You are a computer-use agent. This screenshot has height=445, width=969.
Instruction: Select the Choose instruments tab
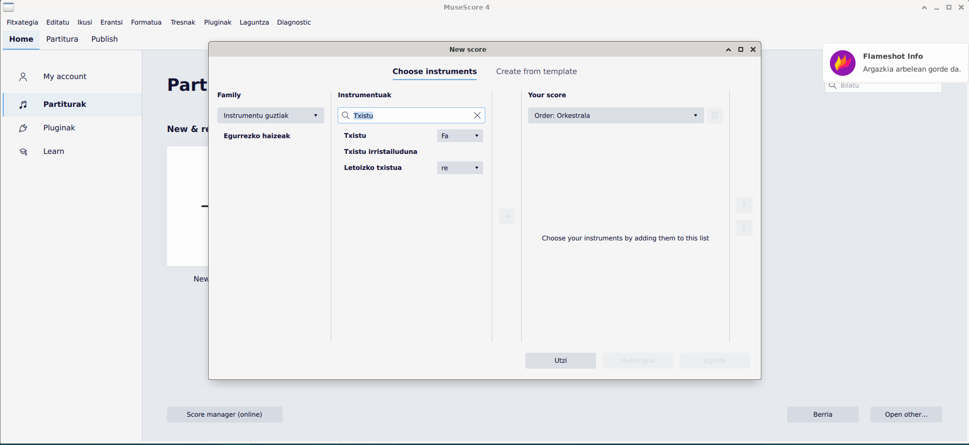point(434,72)
